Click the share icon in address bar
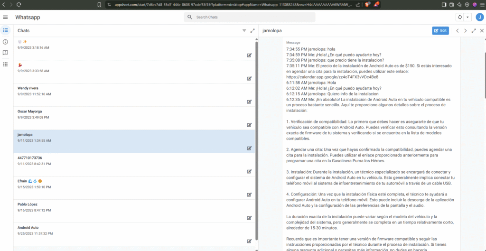This screenshot has width=486, height=251. pyautogui.click(x=358, y=5)
